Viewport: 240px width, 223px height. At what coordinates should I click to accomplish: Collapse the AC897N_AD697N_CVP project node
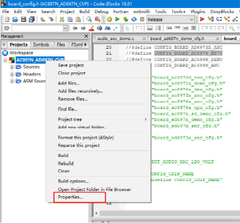pos(5,60)
